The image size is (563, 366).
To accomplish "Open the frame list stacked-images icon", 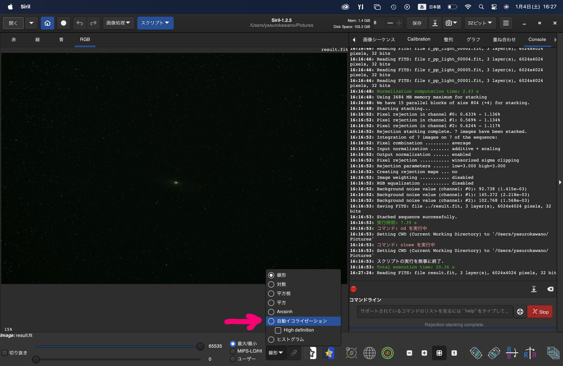I will 553,353.
